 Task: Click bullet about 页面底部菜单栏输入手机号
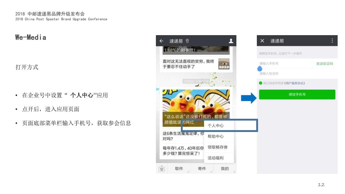pyautogui.click(x=76, y=123)
